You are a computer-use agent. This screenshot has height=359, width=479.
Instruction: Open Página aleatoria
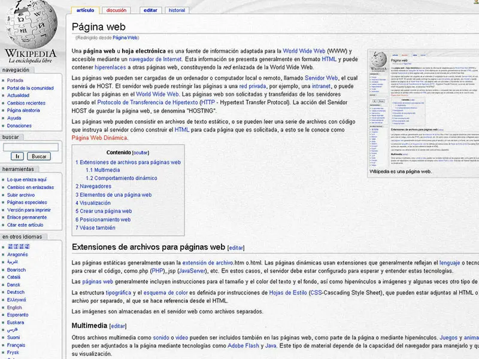click(x=23, y=110)
